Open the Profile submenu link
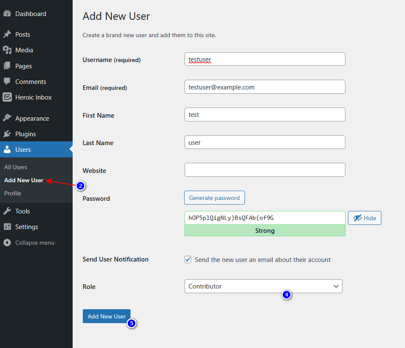Image resolution: width=405 pixels, height=348 pixels. point(13,193)
